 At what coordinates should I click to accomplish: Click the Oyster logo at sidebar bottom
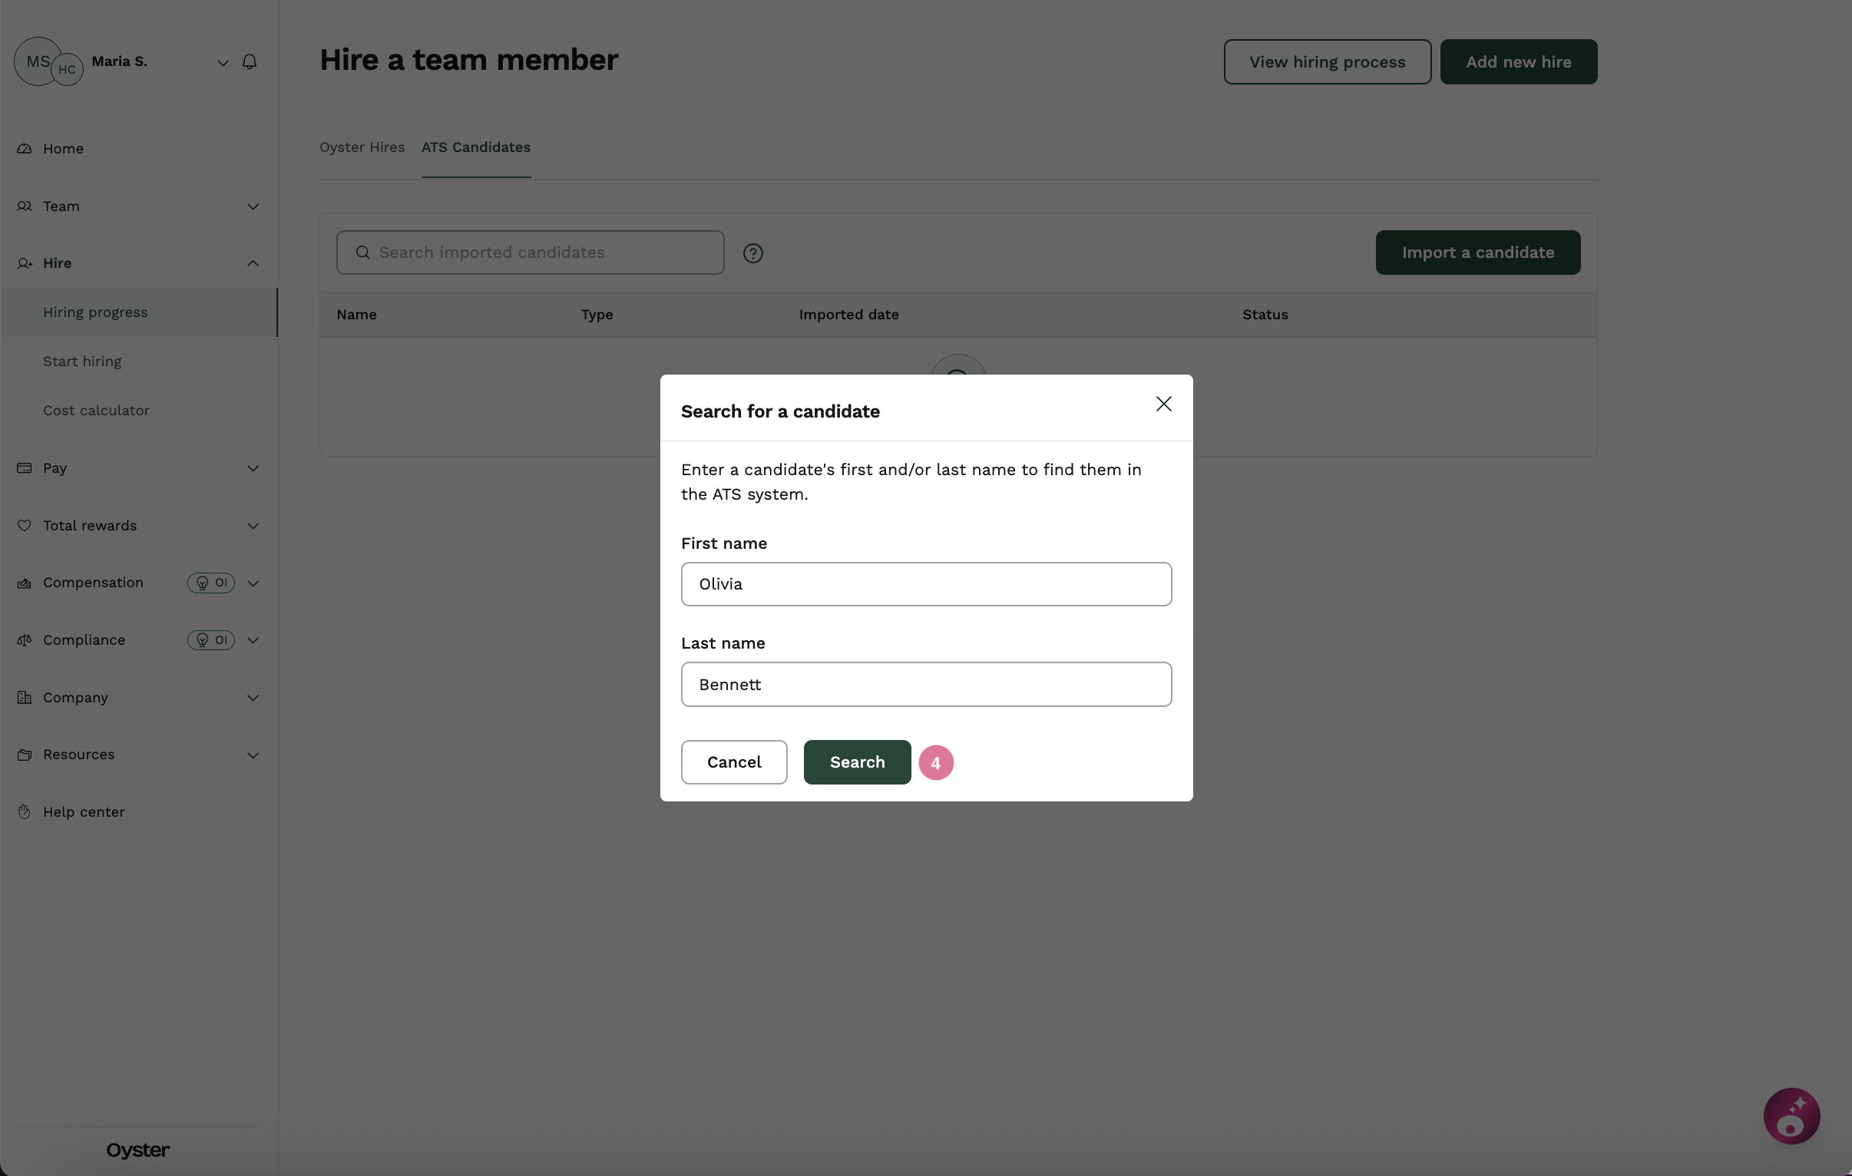click(137, 1150)
